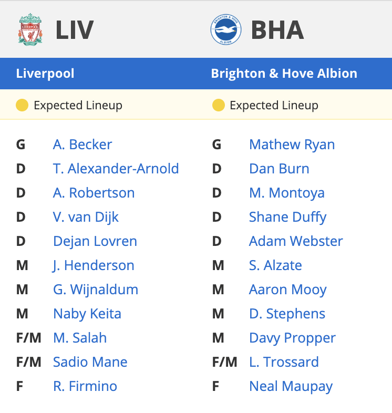Open L. Trossard player link
392x413 pixels.
[x=284, y=362]
